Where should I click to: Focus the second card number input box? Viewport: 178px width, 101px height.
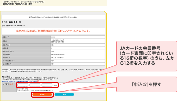35,85
